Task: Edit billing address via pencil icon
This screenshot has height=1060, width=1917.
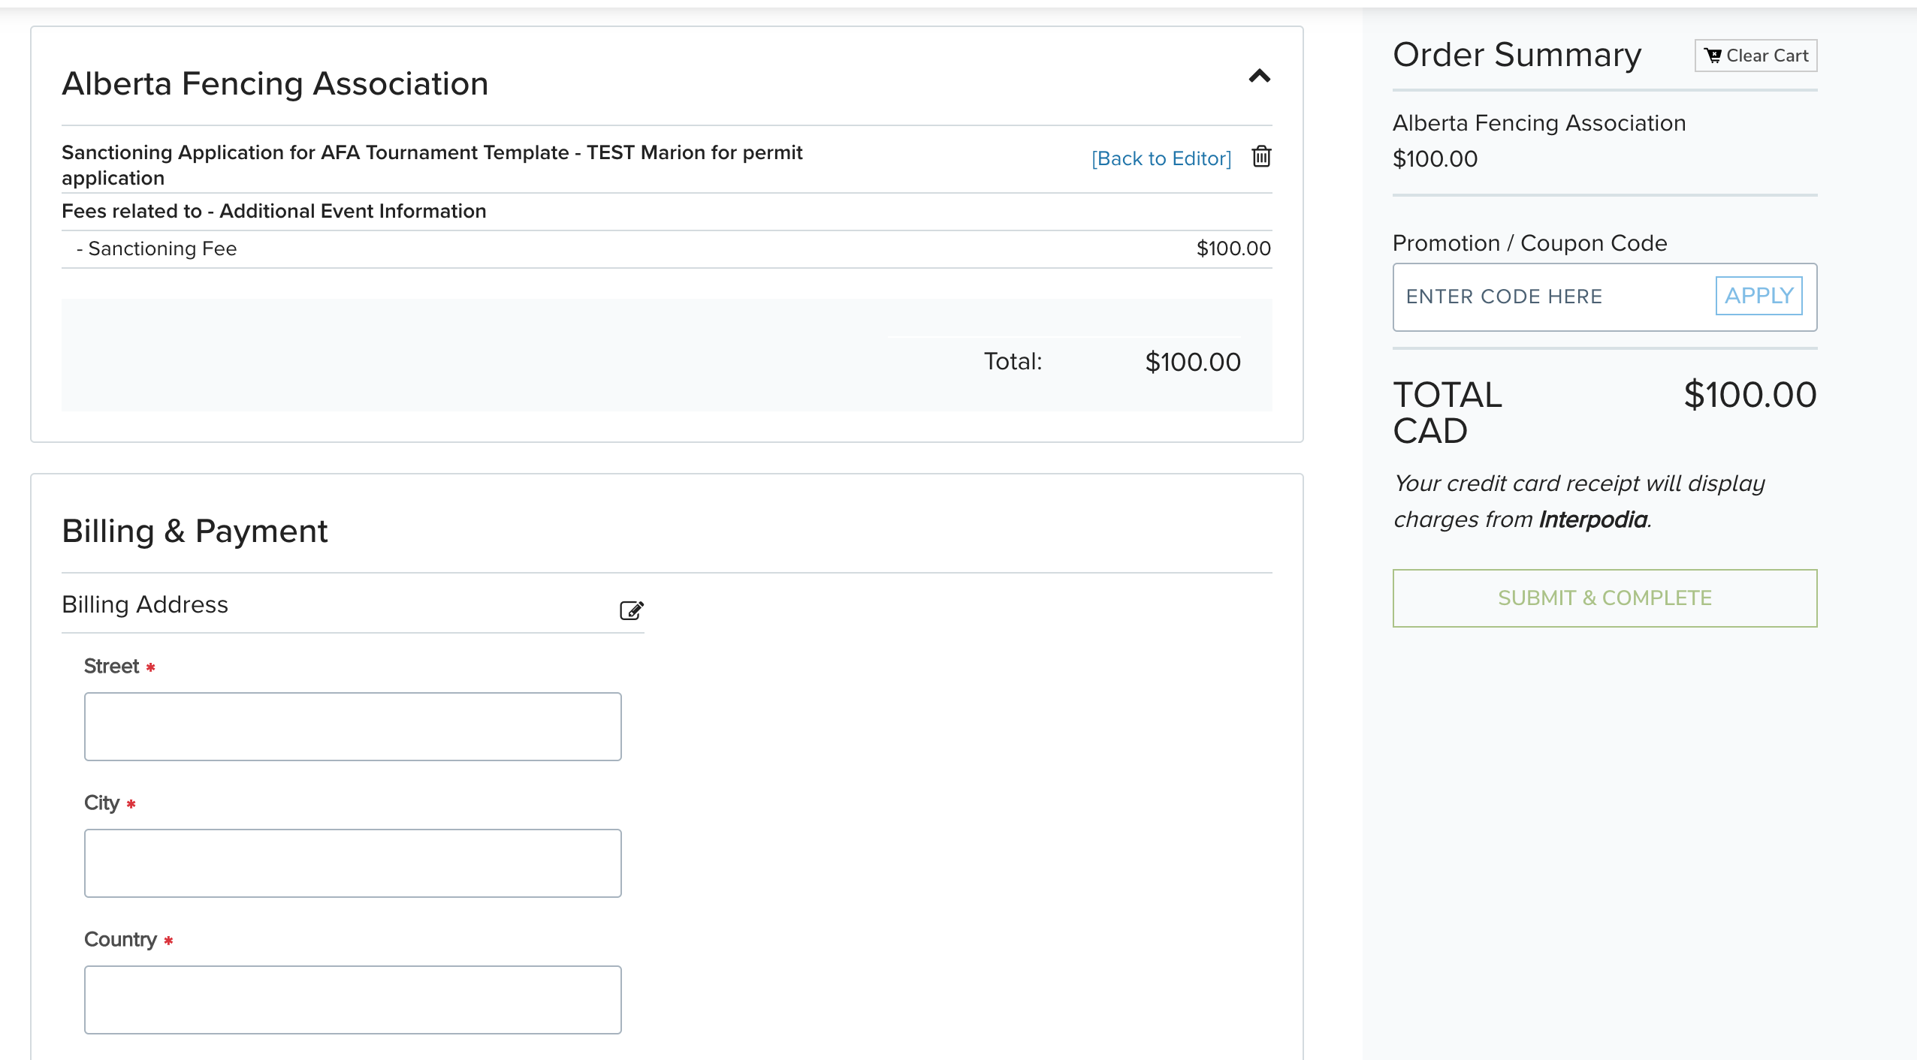Action: point(631,610)
